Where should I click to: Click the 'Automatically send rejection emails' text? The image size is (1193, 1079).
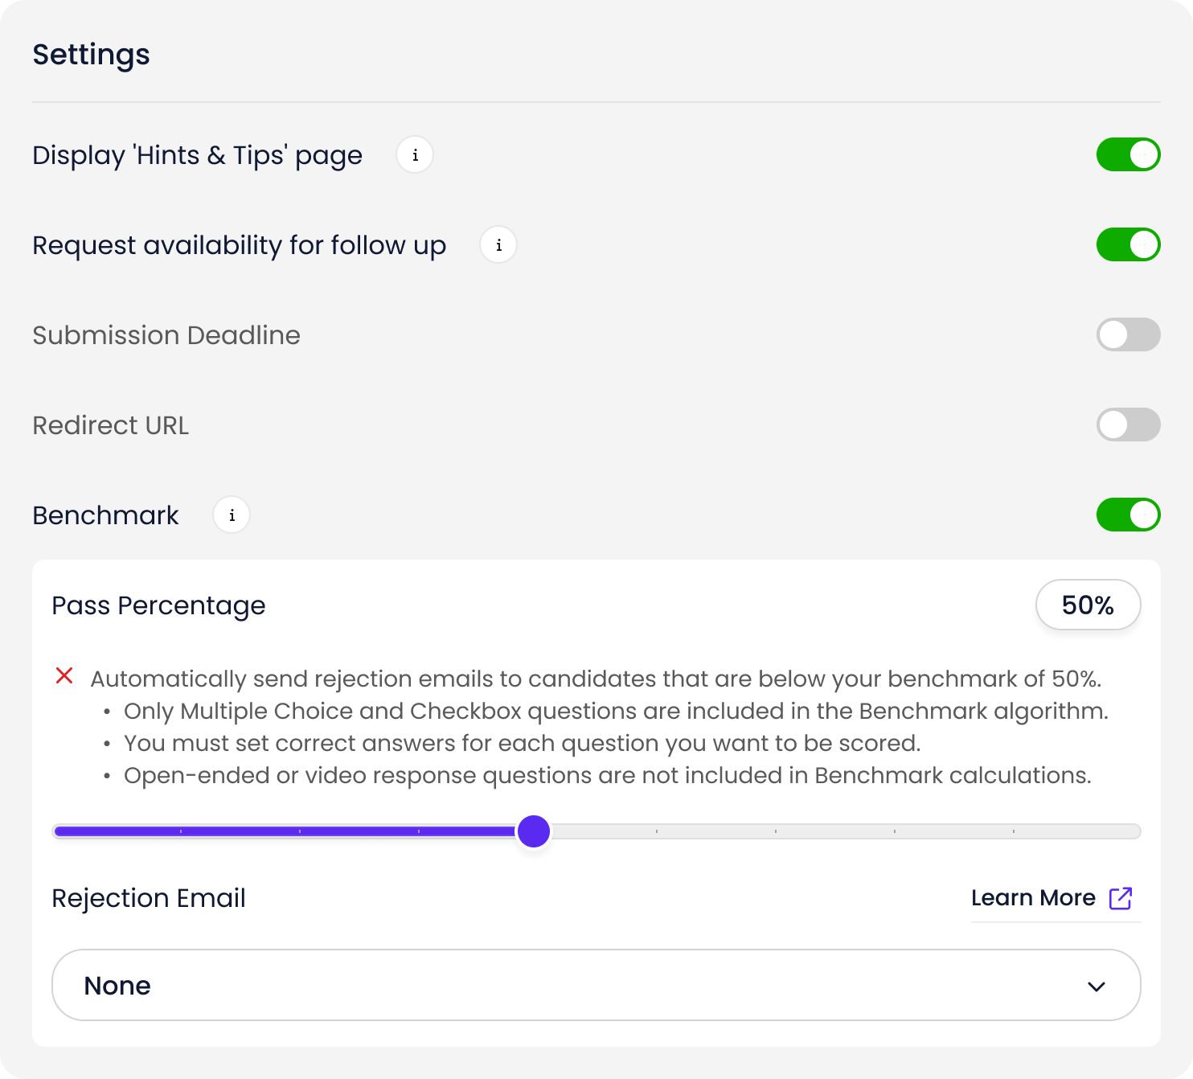(595, 679)
